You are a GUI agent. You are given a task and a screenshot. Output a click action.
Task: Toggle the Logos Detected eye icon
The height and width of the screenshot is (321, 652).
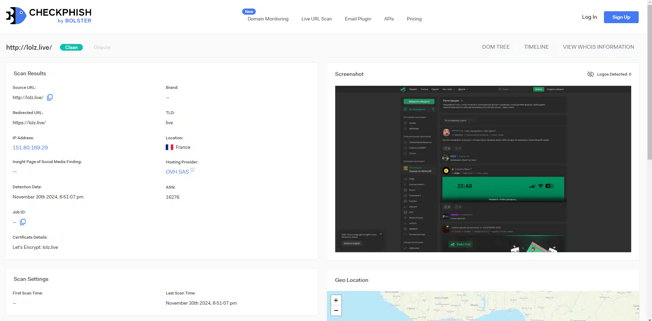(x=590, y=74)
